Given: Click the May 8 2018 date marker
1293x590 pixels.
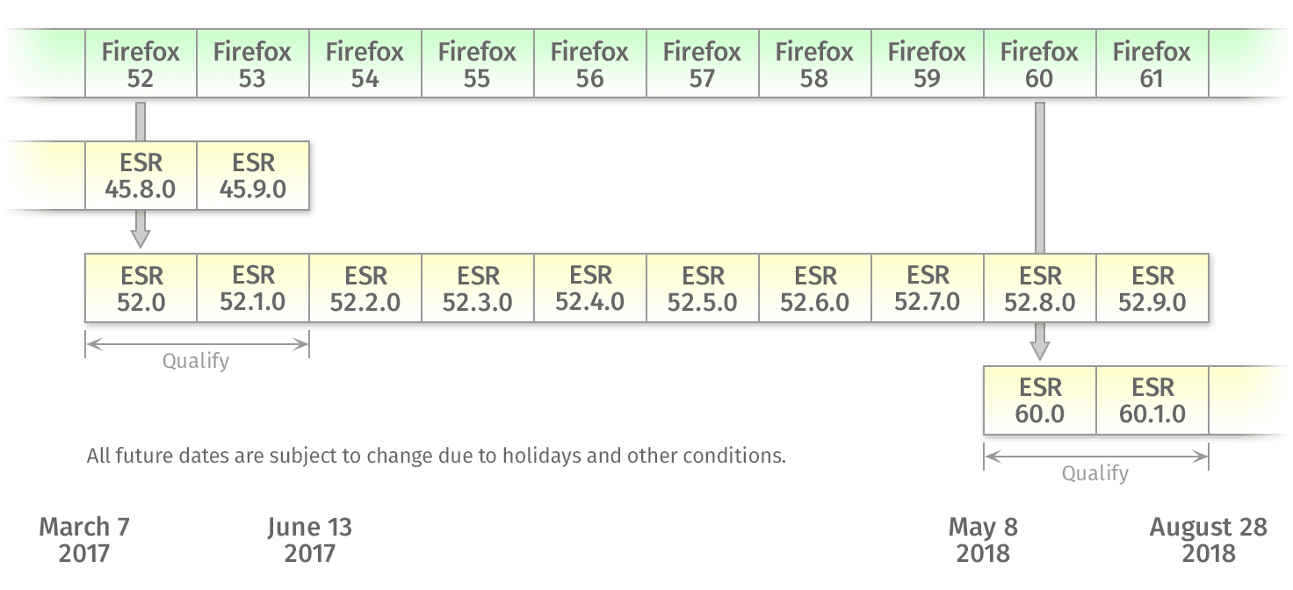Looking at the screenshot, I should [x=983, y=539].
